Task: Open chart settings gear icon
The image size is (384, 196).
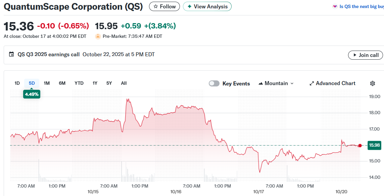Action: pyautogui.click(x=372, y=83)
